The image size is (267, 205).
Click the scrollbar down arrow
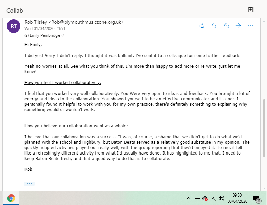(x=264, y=188)
